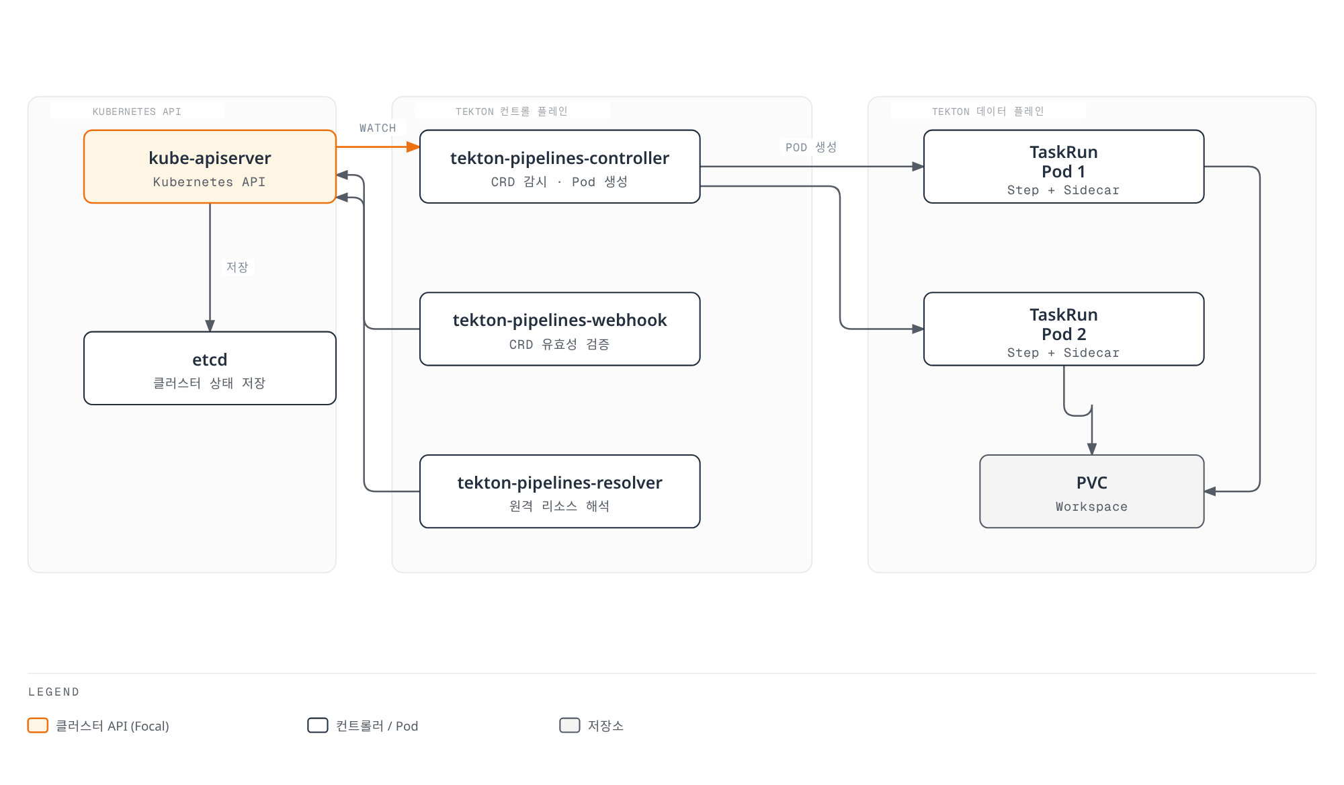The width and height of the screenshot is (1344, 785).
Task: Click the gray storage legend swatch
Action: 570,726
